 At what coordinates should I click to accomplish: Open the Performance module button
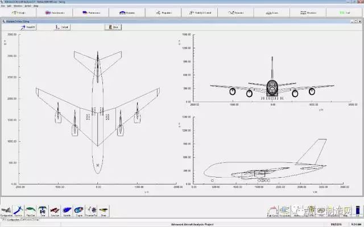[x=91, y=12]
